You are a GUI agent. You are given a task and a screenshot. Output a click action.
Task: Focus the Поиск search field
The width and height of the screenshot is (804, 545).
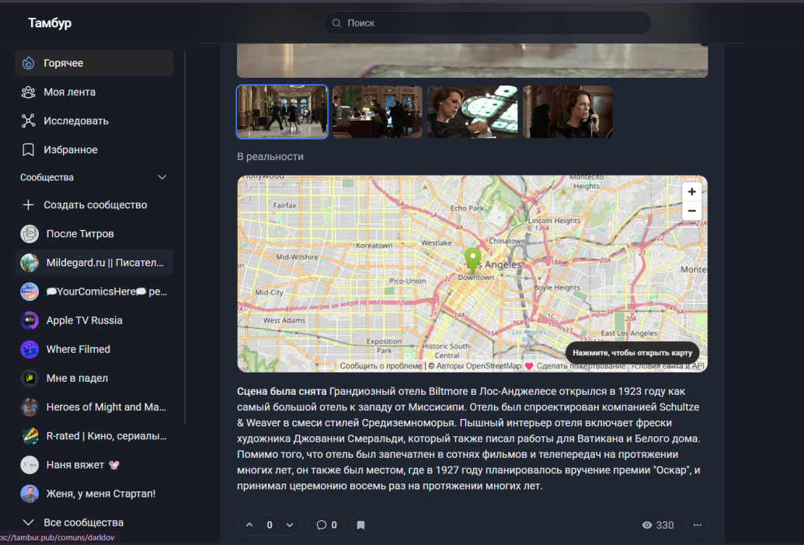click(x=487, y=23)
